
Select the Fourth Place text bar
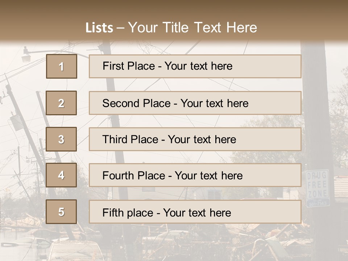point(195,175)
